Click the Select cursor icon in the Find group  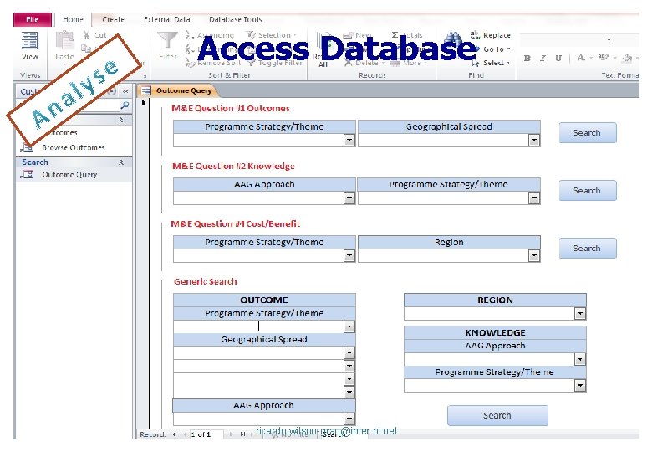[x=476, y=64]
